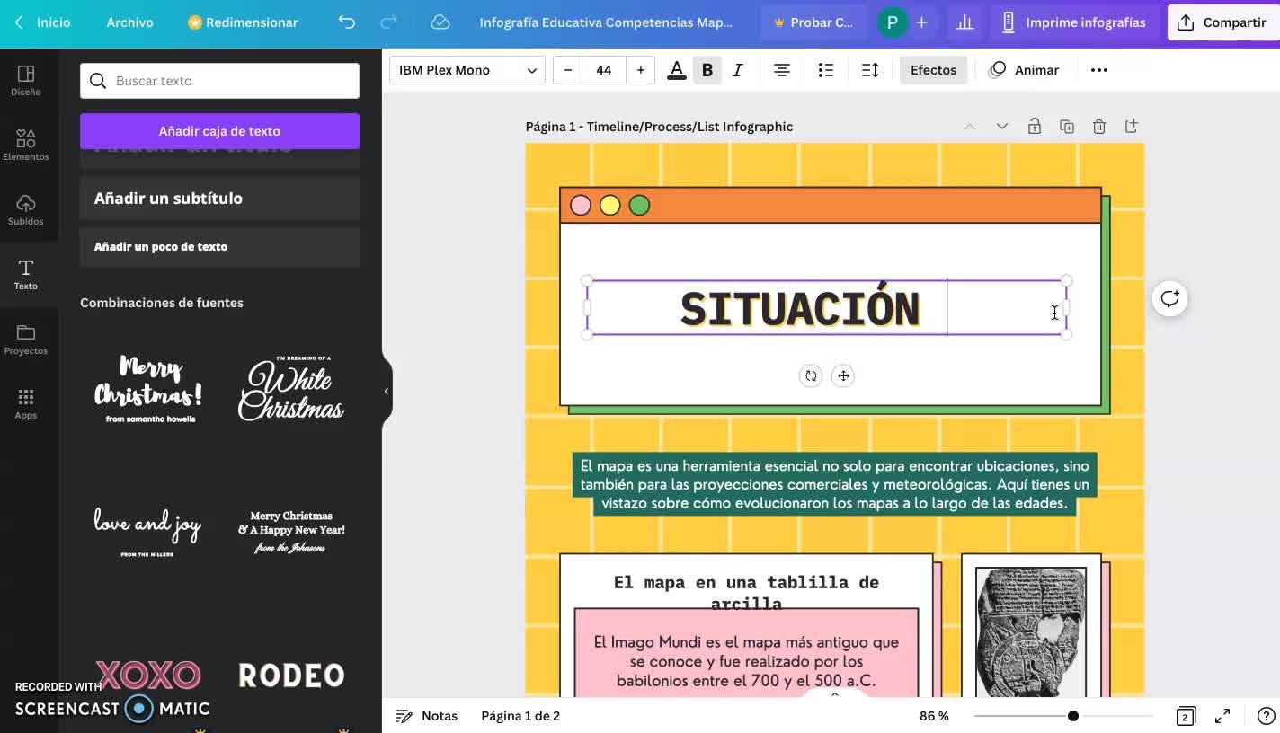The height and width of the screenshot is (733, 1280).
Task: Duplicate page 1
Action: [x=1067, y=127]
